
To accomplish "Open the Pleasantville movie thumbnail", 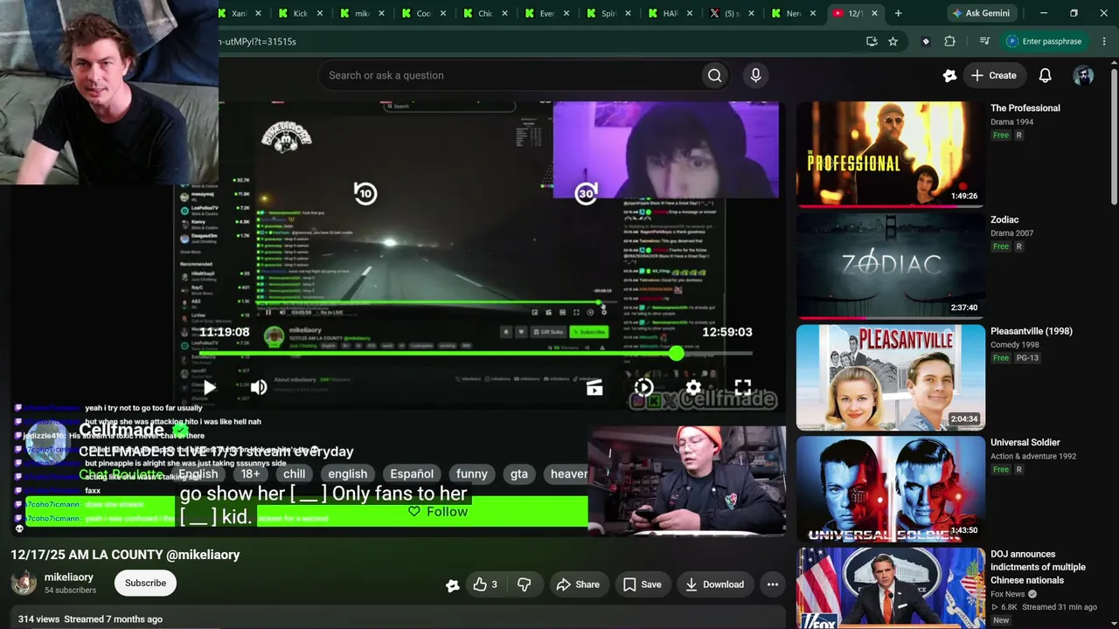I will pos(890,377).
